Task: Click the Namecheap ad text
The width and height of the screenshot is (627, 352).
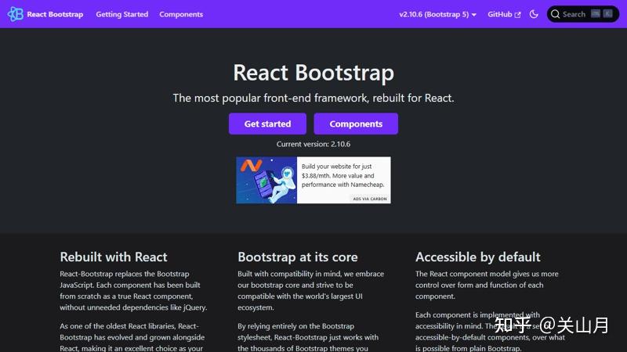Action: pos(343,175)
